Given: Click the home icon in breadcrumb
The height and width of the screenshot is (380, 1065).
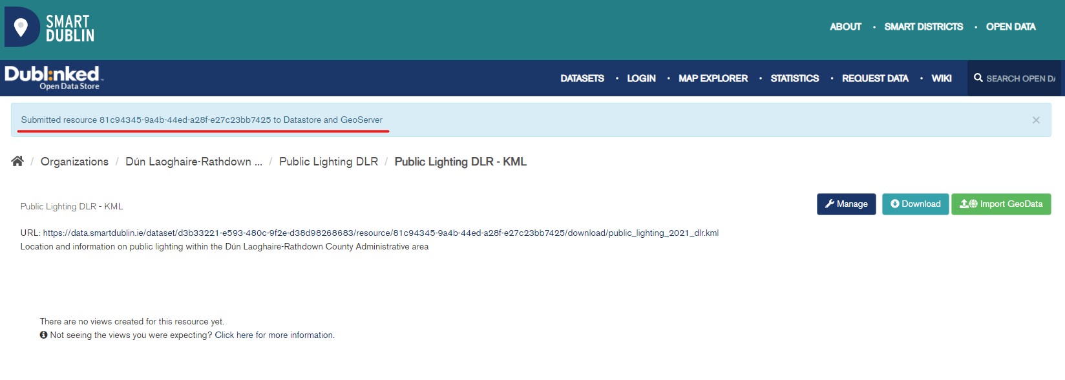Looking at the screenshot, I should [x=17, y=162].
